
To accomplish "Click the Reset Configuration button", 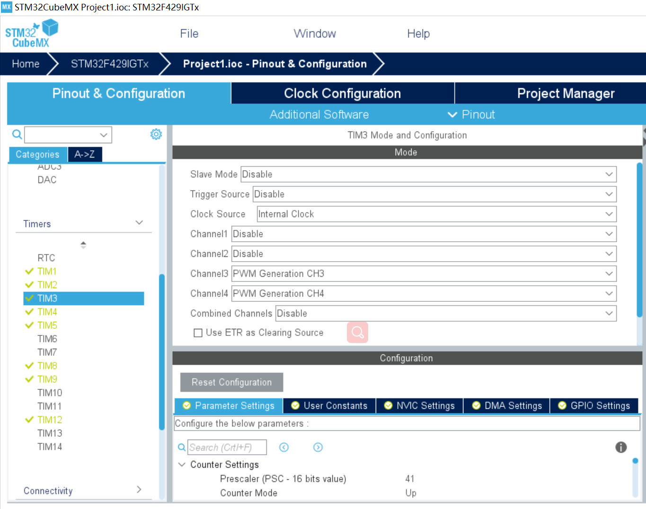I will coord(232,382).
